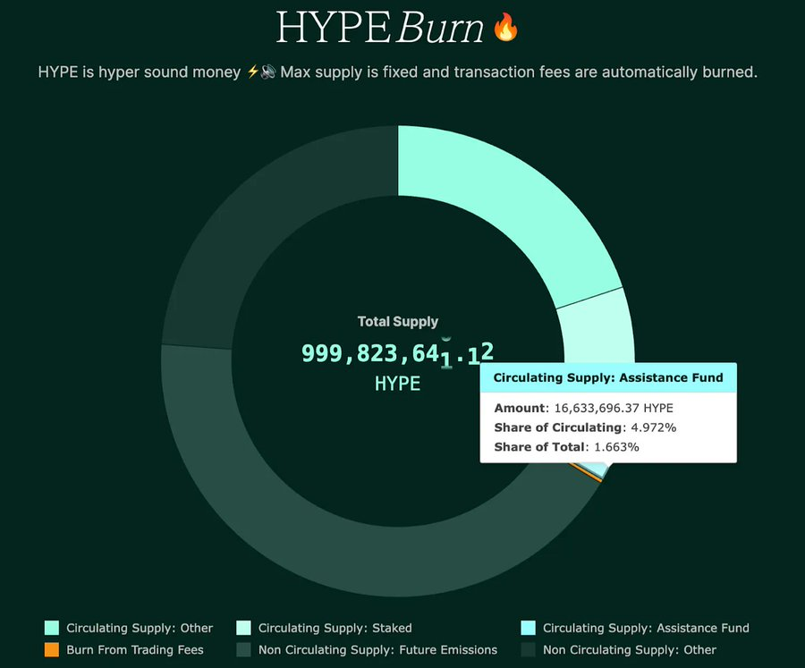Toggle 'Non Circulating Supply: Other' legend label

click(630, 650)
